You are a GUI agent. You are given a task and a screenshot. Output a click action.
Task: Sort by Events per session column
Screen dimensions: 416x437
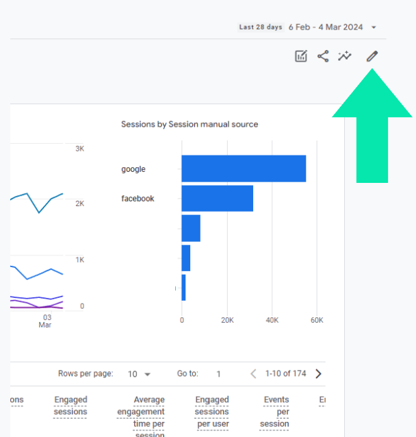click(x=275, y=411)
